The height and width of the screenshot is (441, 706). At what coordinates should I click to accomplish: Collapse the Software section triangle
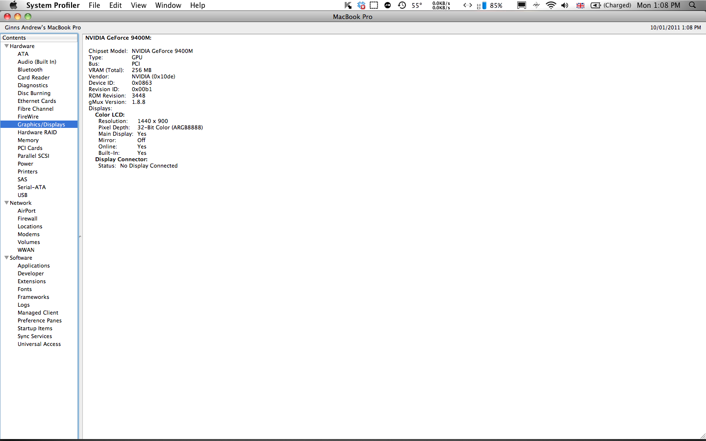(6, 258)
